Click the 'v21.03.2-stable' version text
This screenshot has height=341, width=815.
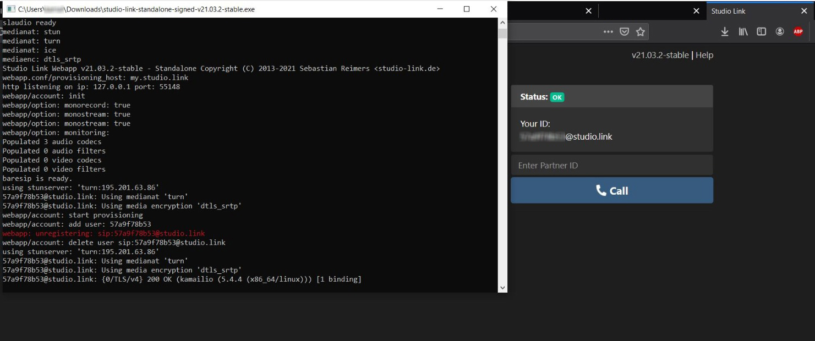click(x=660, y=55)
